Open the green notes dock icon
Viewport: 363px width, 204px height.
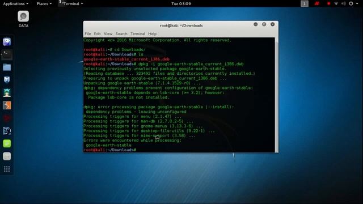tap(7, 143)
